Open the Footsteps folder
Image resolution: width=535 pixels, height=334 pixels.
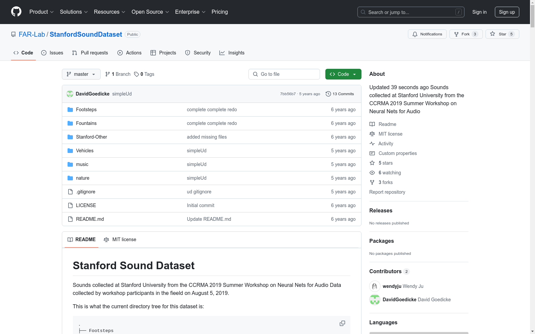coord(86,110)
